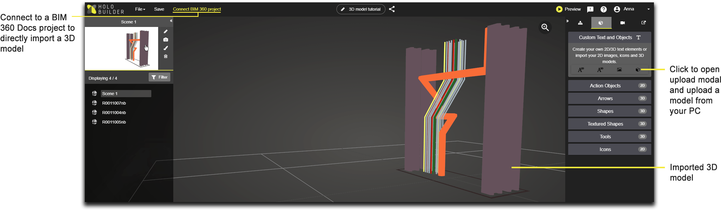Image resolution: width=721 pixels, height=210 pixels.
Task: Open the File menu
Action: click(140, 9)
